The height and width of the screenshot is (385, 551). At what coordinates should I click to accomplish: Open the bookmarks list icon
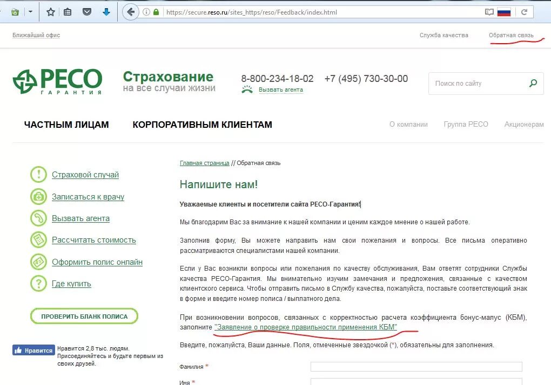(x=68, y=12)
